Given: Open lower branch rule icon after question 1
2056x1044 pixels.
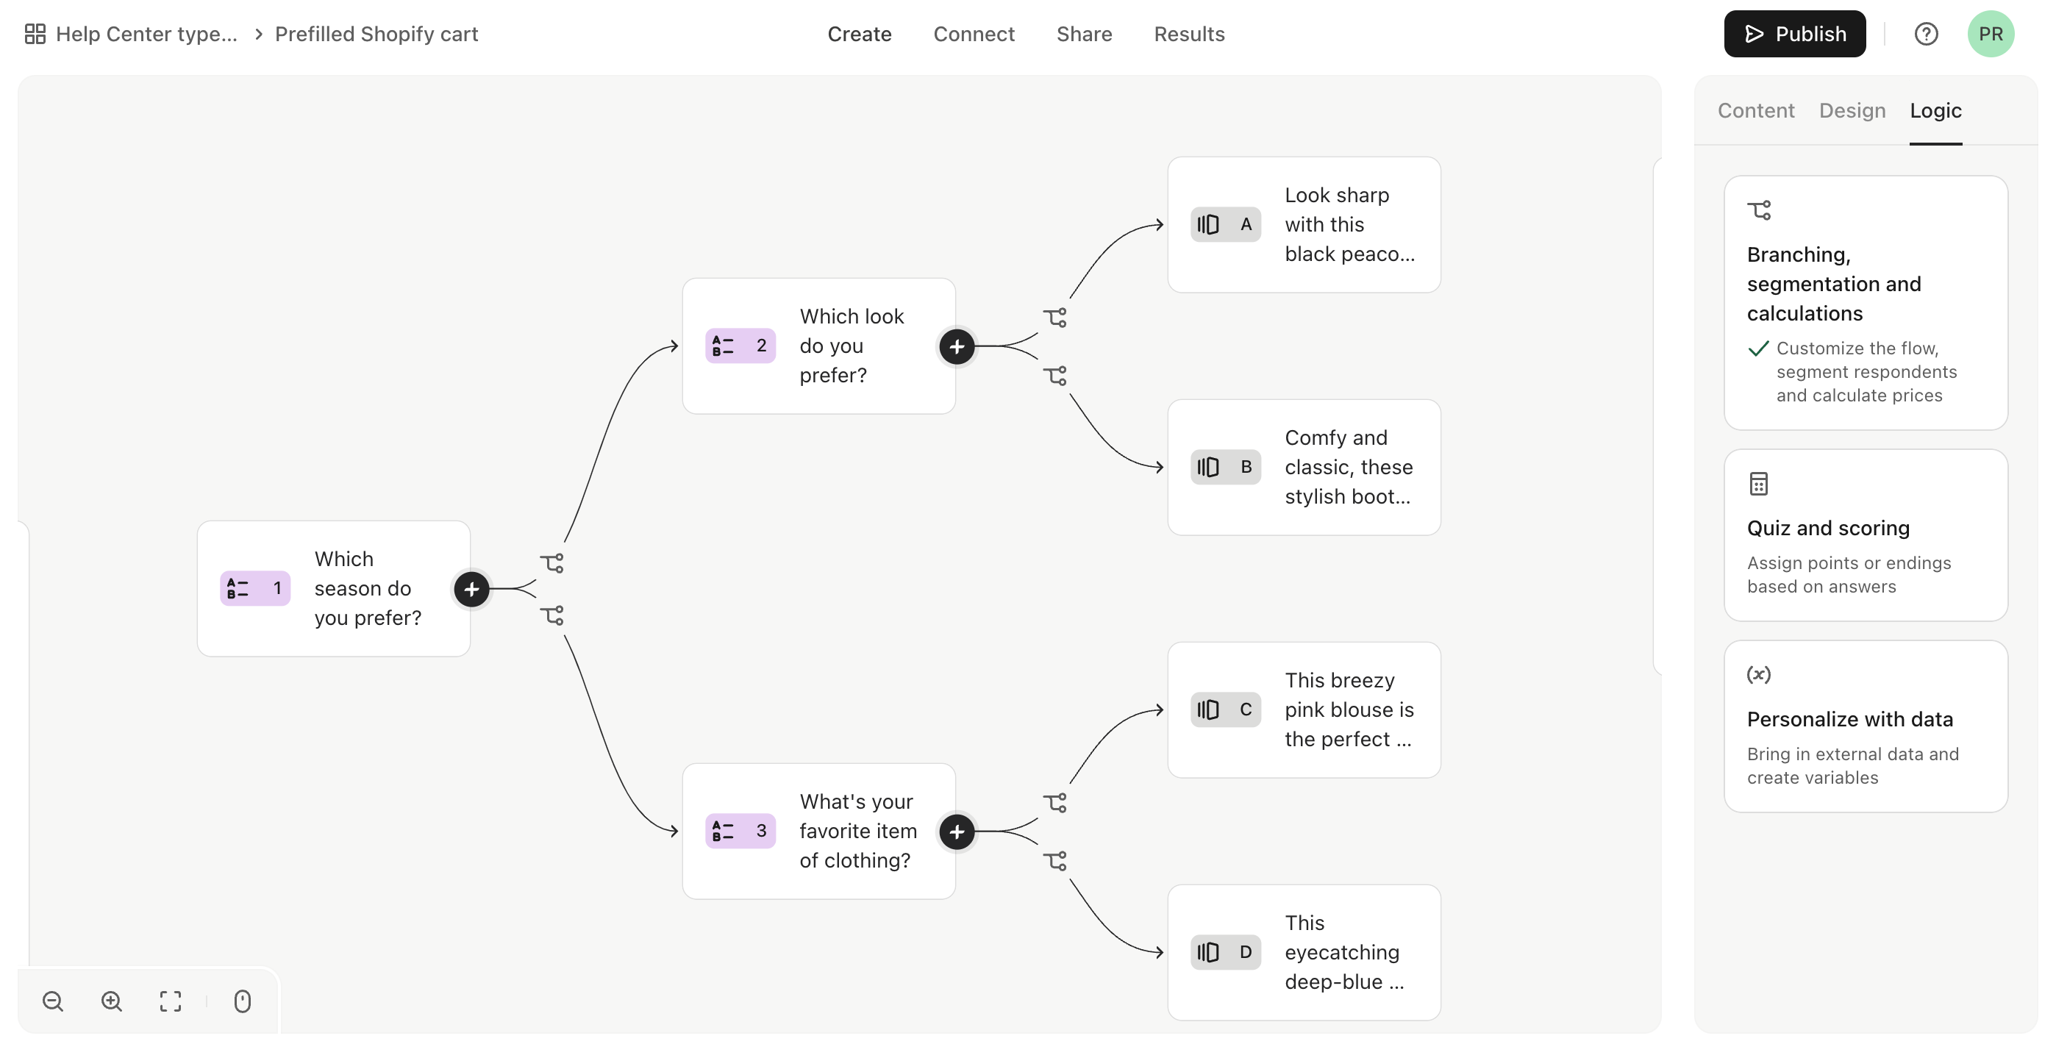Looking at the screenshot, I should [x=552, y=615].
